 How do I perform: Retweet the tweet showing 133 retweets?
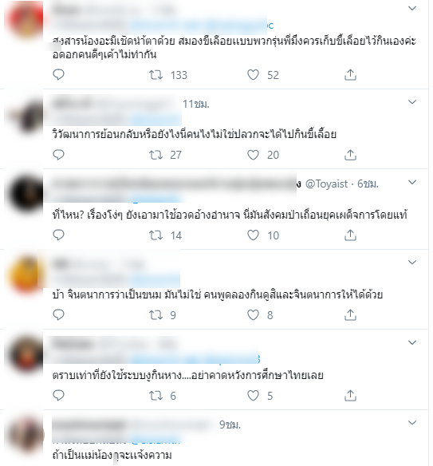click(x=155, y=75)
